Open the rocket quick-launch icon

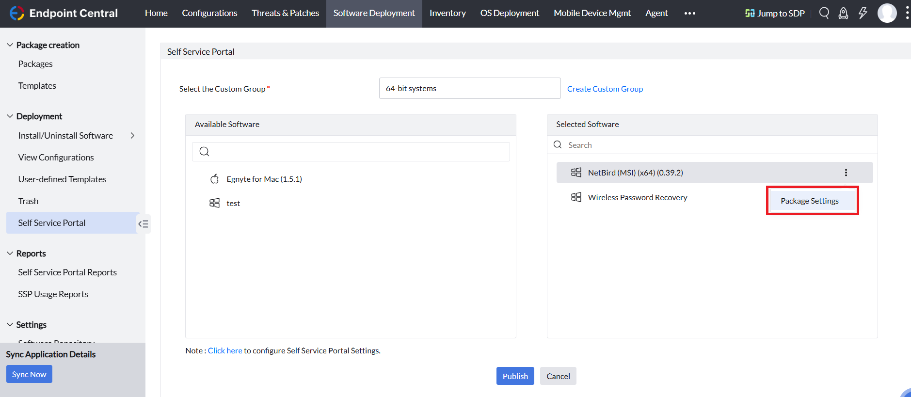point(843,13)
